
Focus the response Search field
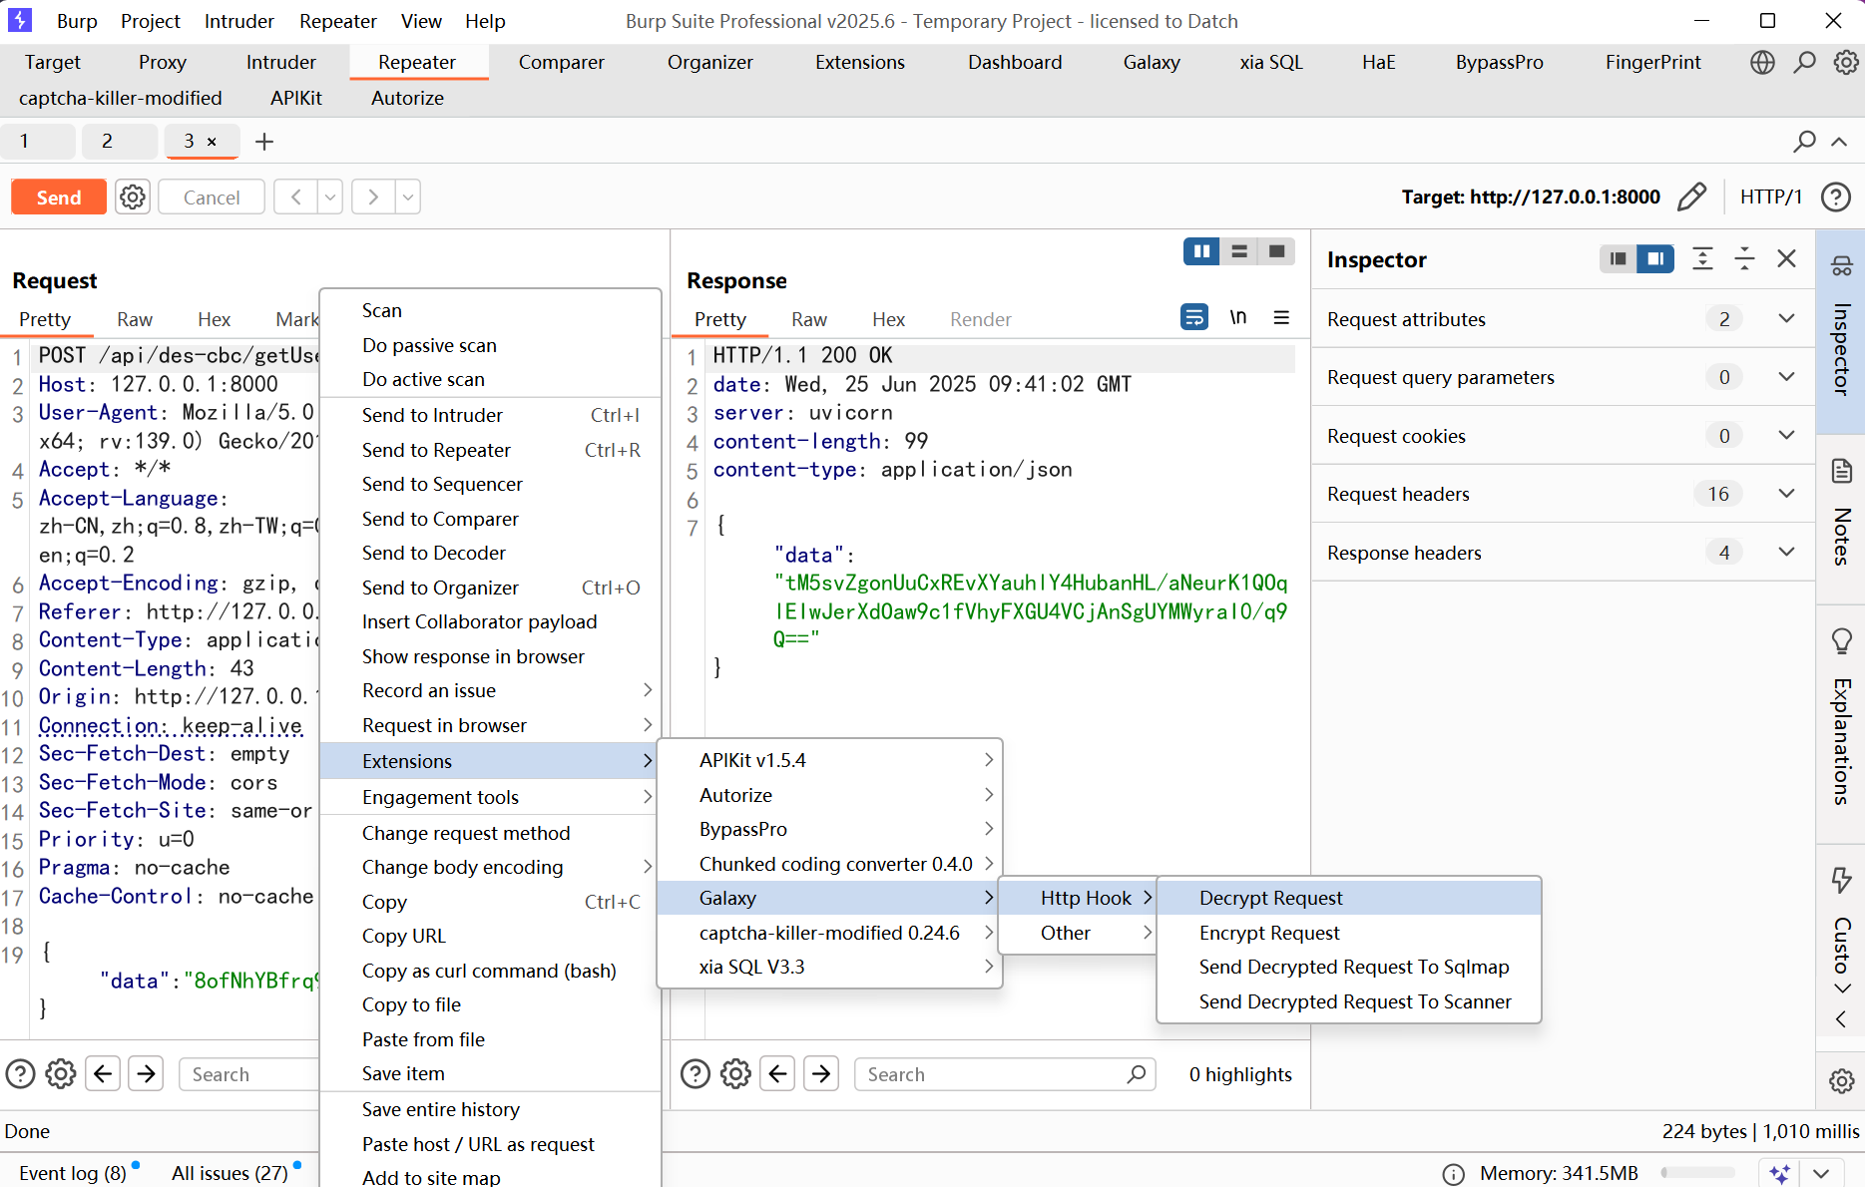pyautogui.click(x=1005, y=1074)
